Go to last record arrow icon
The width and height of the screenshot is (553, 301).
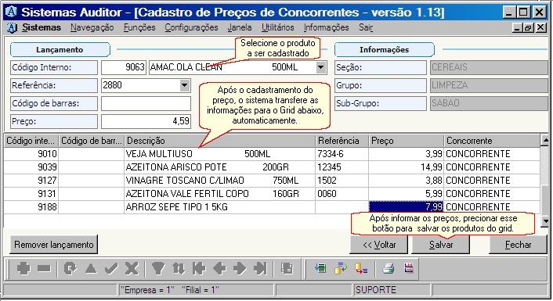pos(260,269)
